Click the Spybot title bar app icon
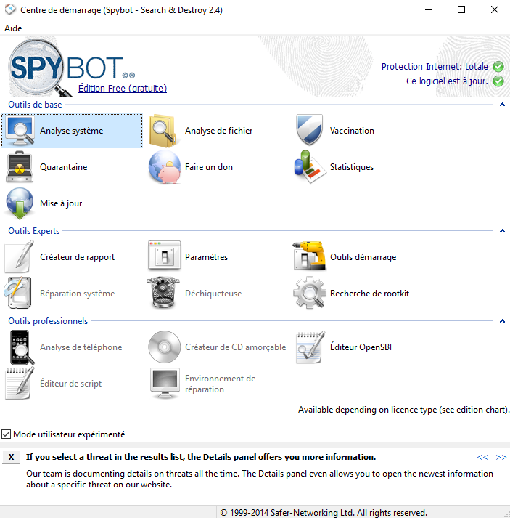 (10, 9)
